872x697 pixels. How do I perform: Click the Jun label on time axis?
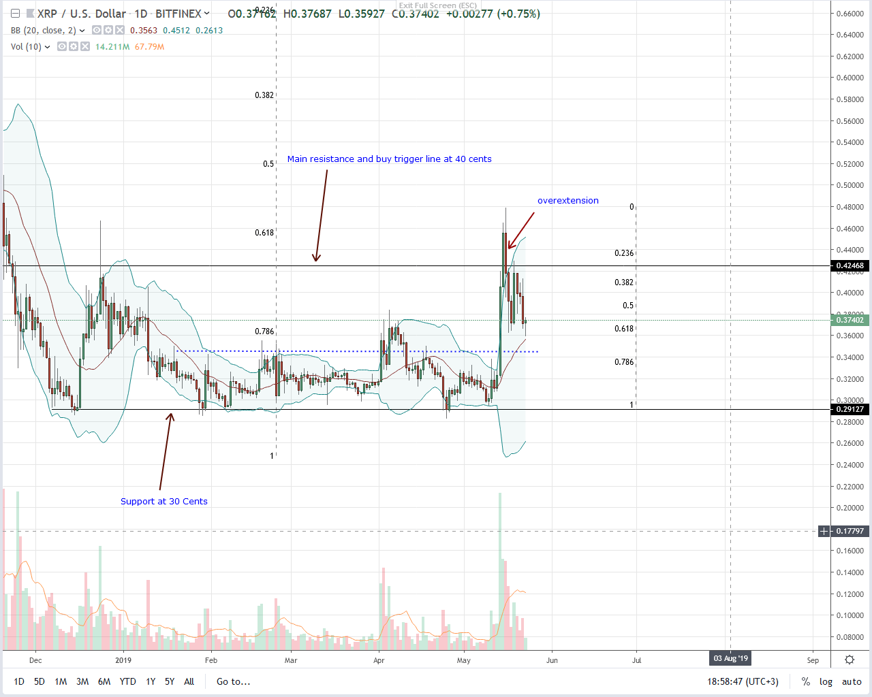coord(552,660)
